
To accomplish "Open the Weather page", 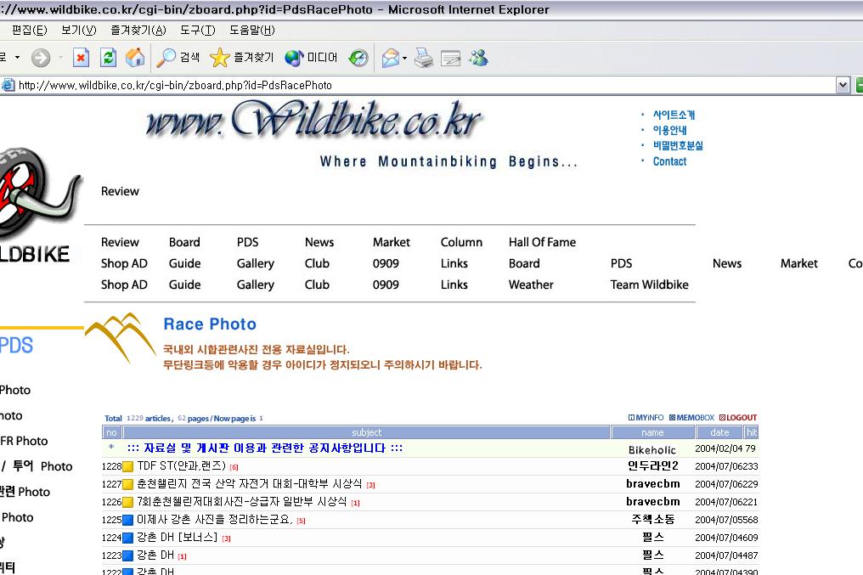I will (531, 285).
